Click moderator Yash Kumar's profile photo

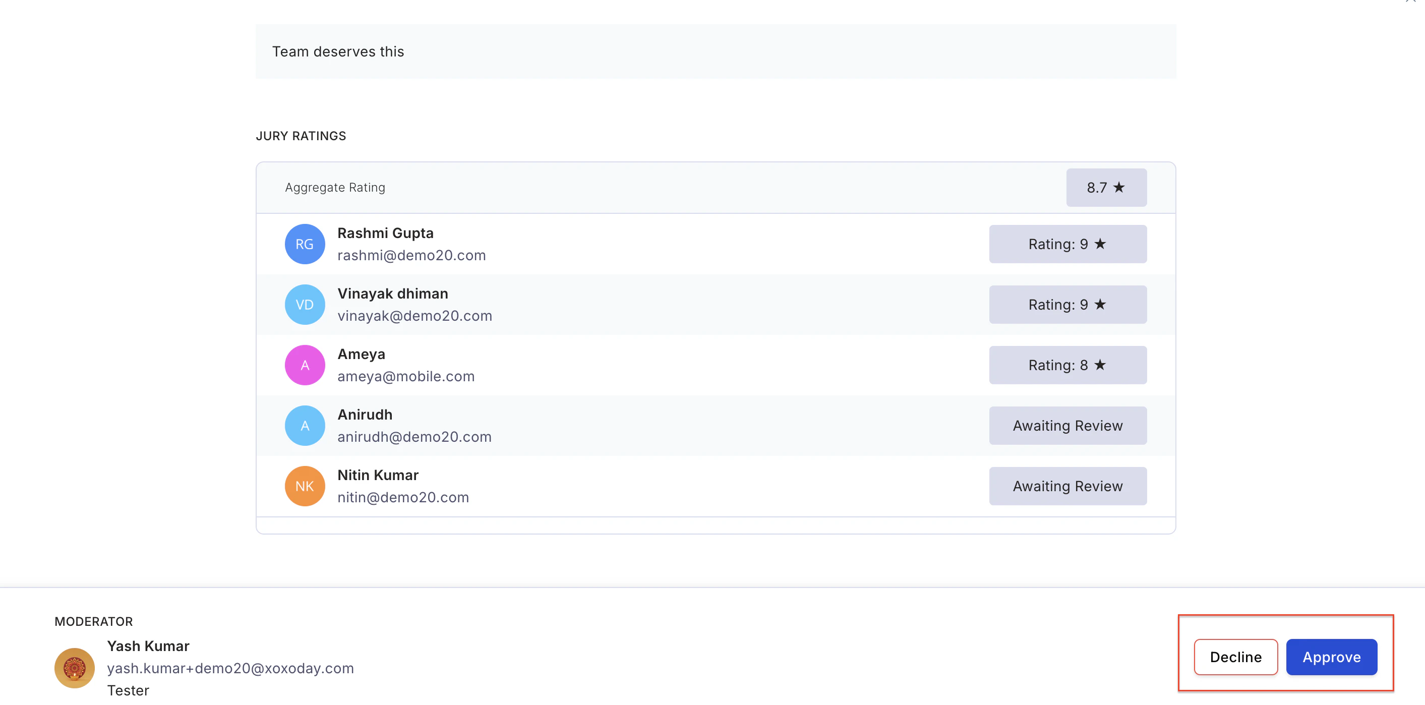coord(75,668)
